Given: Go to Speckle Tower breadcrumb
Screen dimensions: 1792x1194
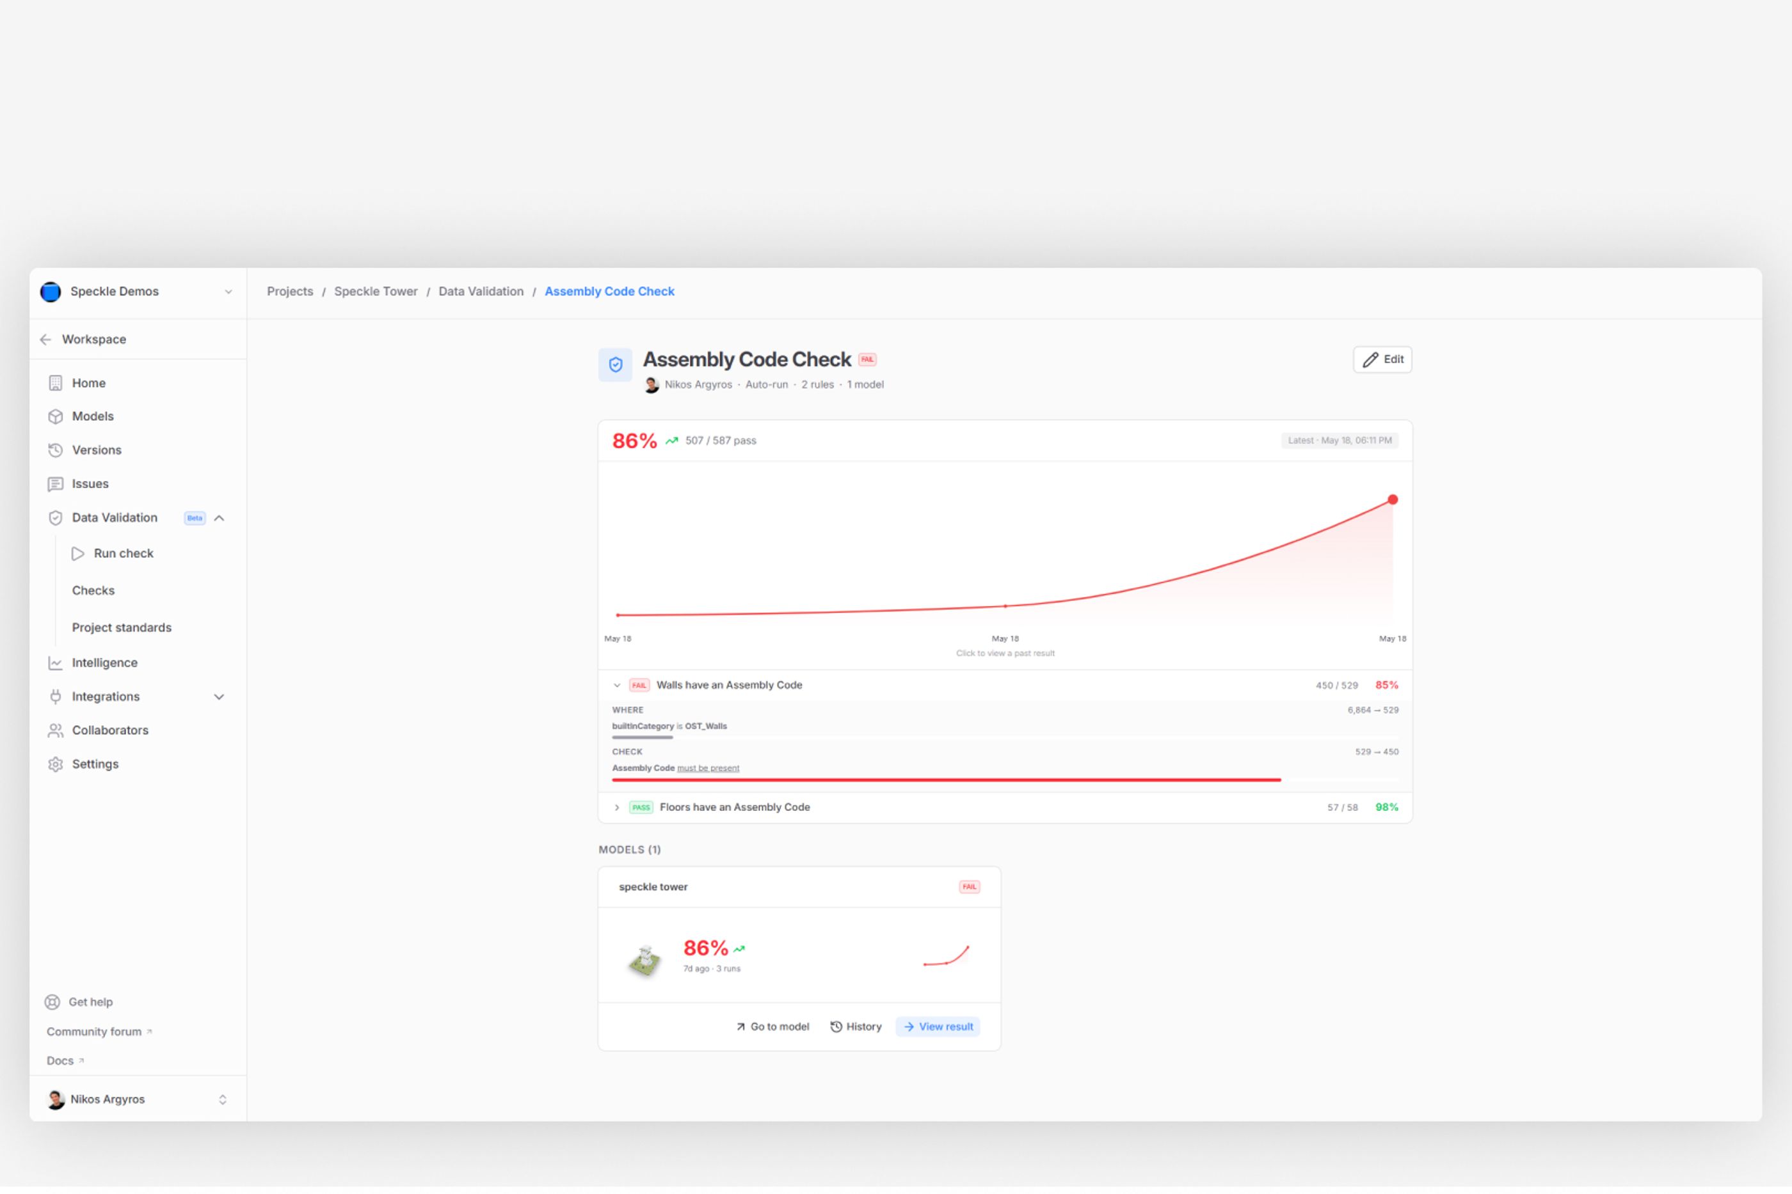Looking at the screenshot, I should (x=376, y=292).
